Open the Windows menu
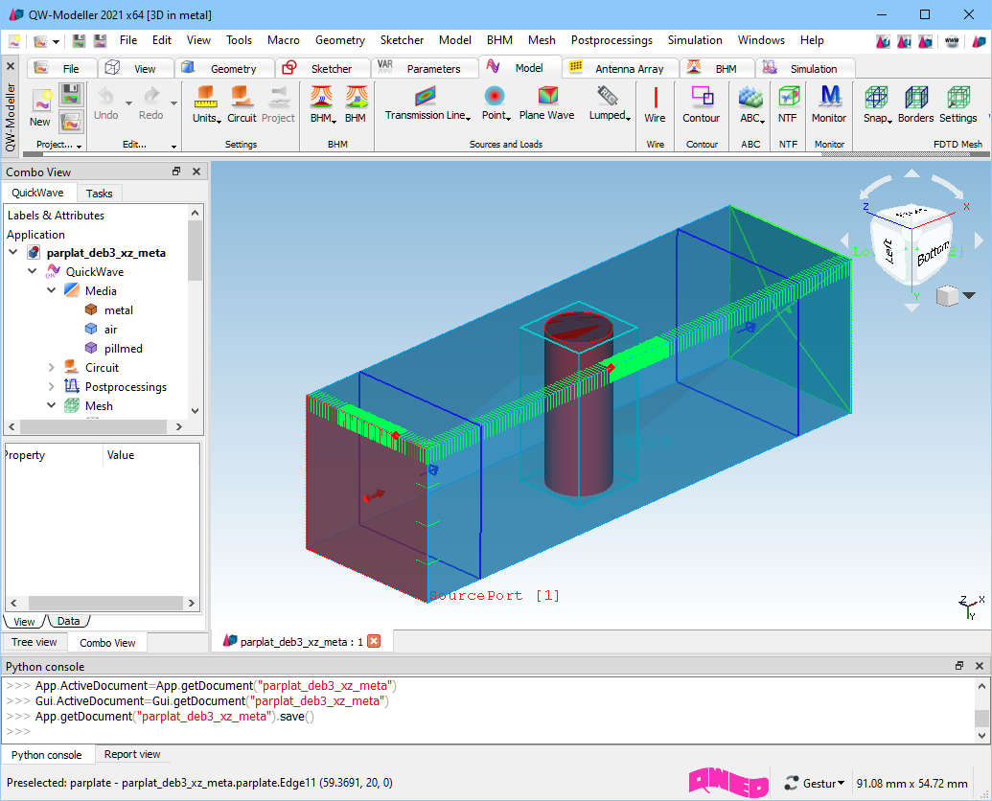Screen dimensions: 992x801 pos(761,40)
